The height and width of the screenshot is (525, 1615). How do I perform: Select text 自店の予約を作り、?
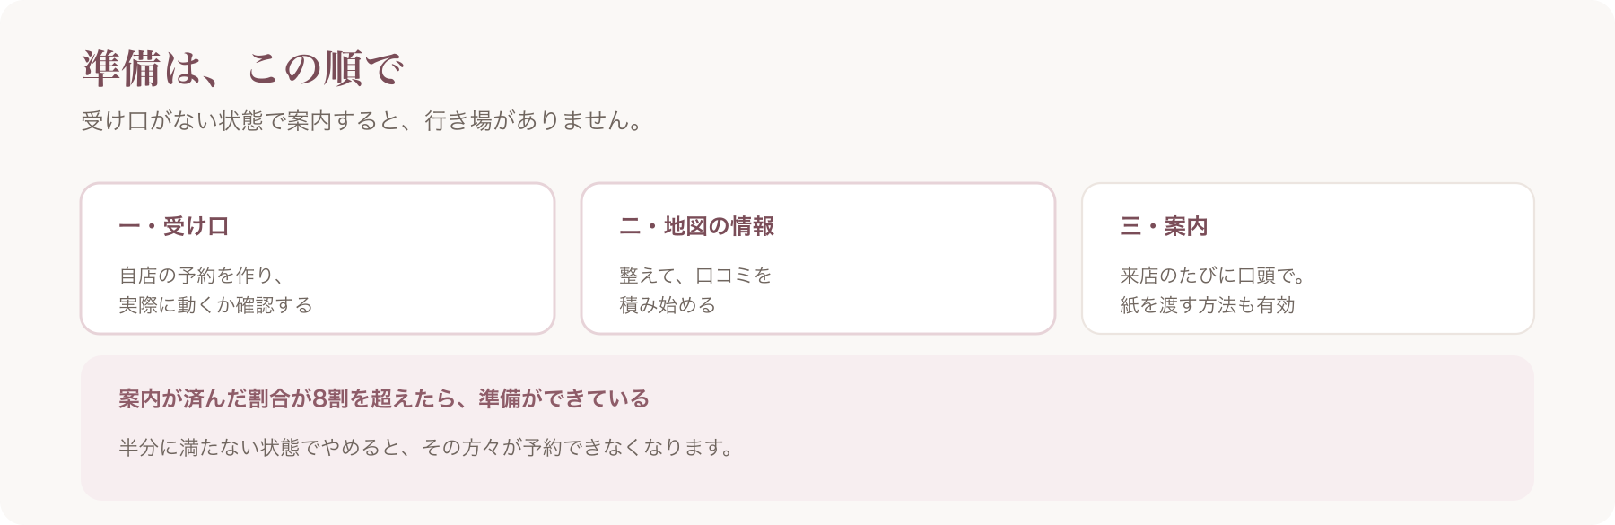pos(202,276)
